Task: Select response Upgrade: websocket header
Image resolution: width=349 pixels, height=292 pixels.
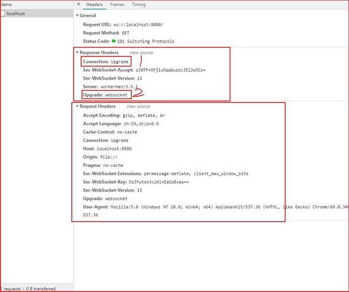Action: click(105, 95)
